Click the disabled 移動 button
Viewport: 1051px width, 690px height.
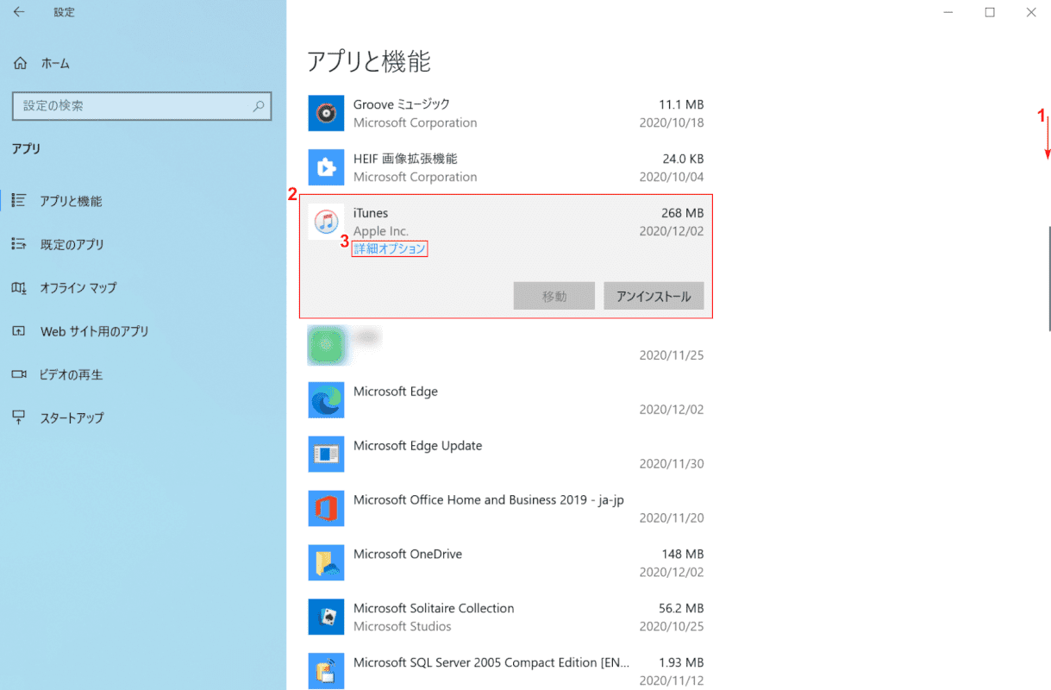[554, 296]
